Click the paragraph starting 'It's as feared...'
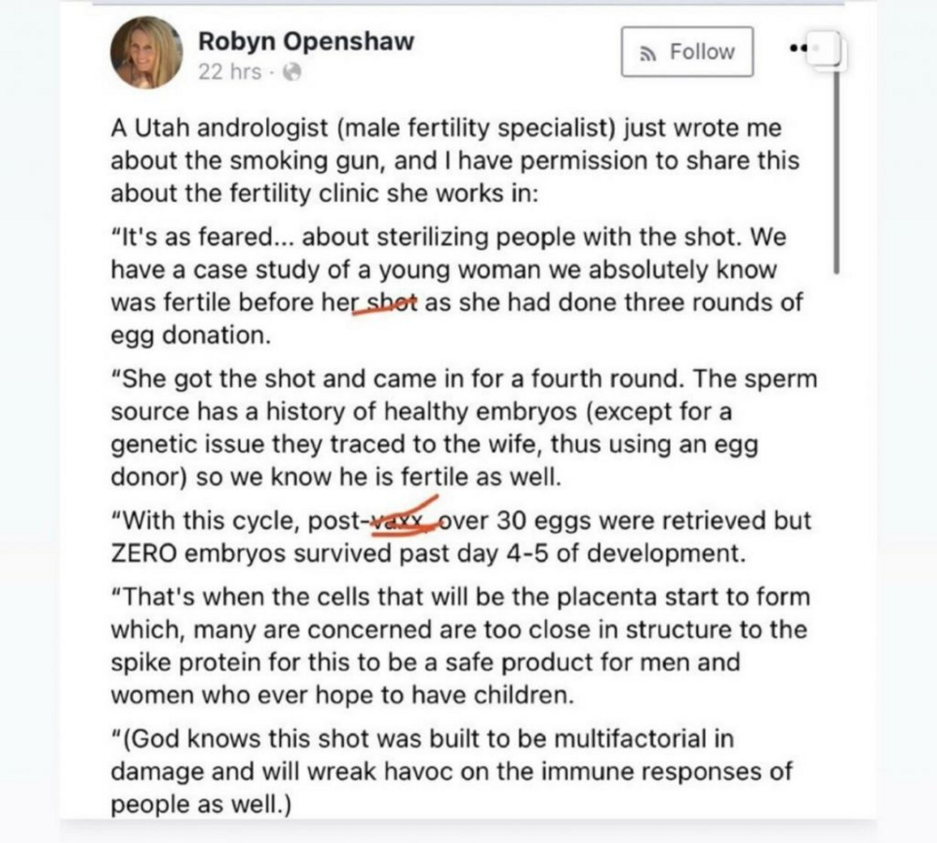Image resolution: width=937 pixels, height=843 pixels. click(x=457, y=287)
